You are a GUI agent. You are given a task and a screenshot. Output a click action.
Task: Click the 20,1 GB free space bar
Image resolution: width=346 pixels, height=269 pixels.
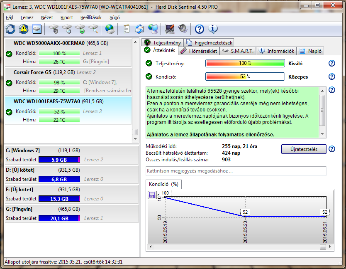59,218
